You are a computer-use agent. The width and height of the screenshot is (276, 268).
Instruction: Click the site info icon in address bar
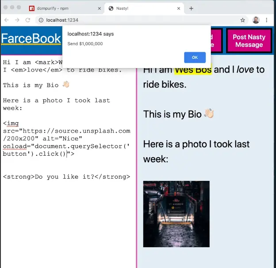click(41, 20)
